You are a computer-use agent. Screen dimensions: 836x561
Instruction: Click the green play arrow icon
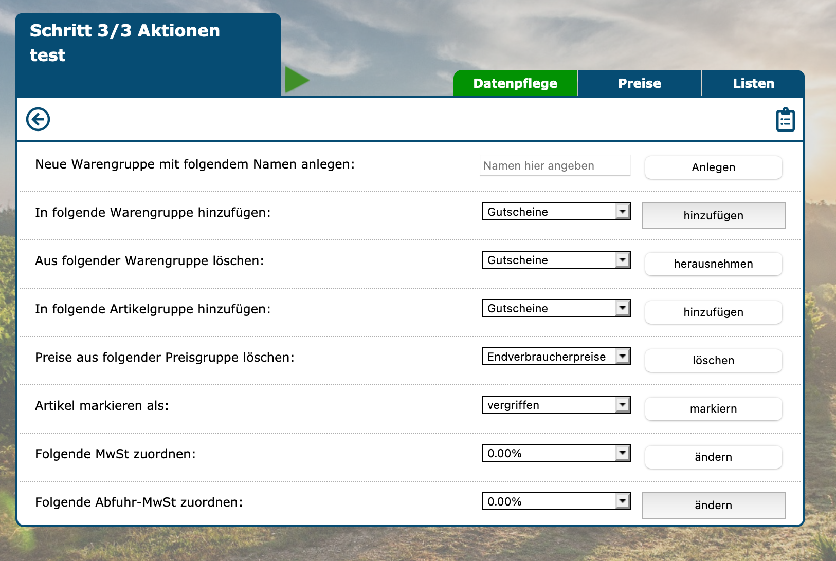pyautogui.click(x=296, y=80)
